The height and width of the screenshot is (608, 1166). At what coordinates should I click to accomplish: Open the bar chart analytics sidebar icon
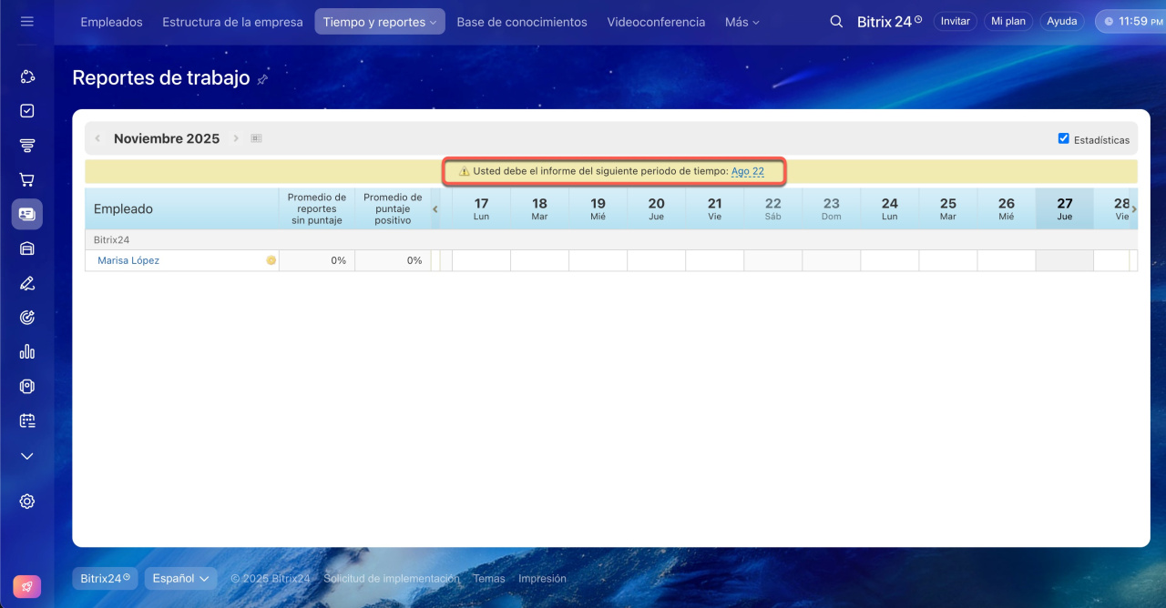click(26, 351)
